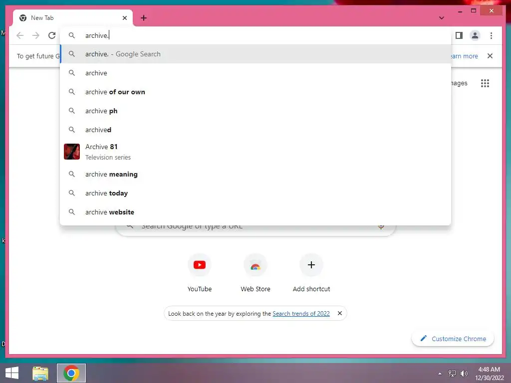Choose 'archive ph' suggestion
The image size is (511, 383).
[x=255, y=111]
